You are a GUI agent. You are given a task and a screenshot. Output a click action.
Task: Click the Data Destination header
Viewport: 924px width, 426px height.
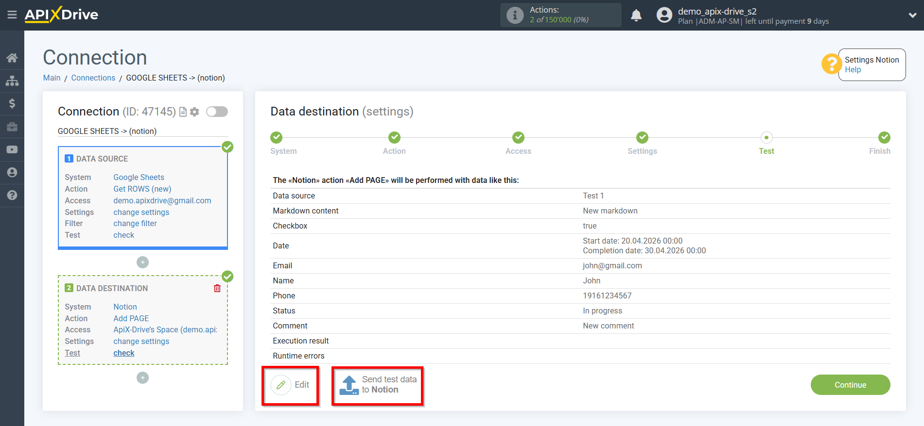(112, 288)
